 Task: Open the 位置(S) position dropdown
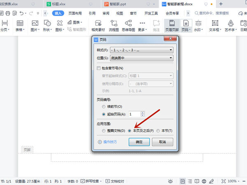coord(142,58)
